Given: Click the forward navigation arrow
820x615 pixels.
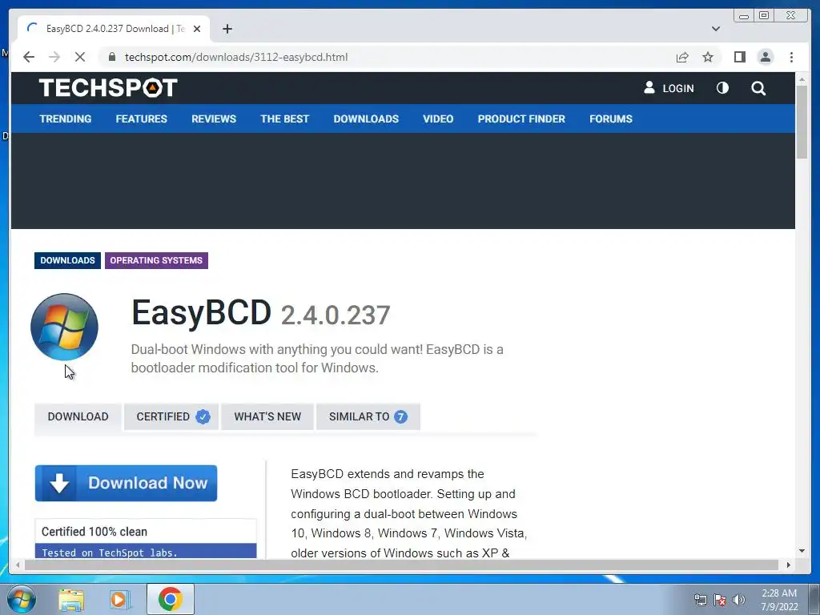Looking at the screenshot, I should click(x=54, y=57).
